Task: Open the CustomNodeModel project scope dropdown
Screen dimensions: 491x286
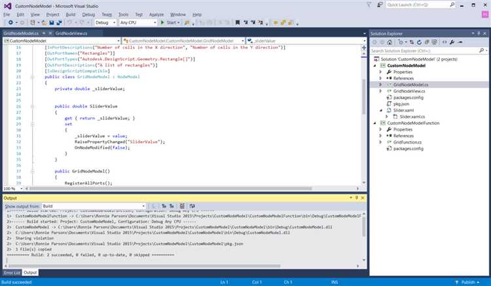Action: [x=62, y=41]
